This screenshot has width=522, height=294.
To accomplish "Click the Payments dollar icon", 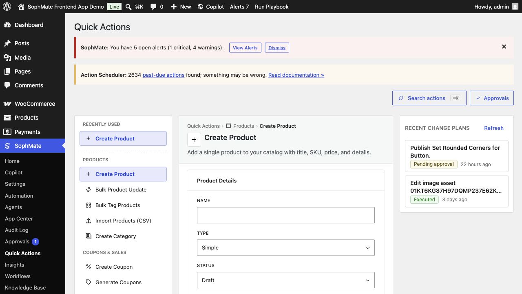I will (x=7, y=132).
